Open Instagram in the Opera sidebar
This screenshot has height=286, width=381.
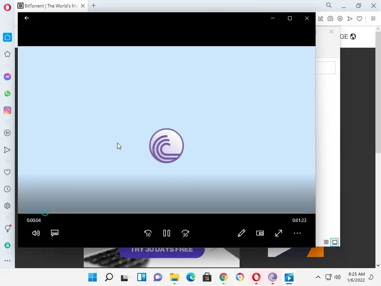pyautogui.click(x=7, y=110)
